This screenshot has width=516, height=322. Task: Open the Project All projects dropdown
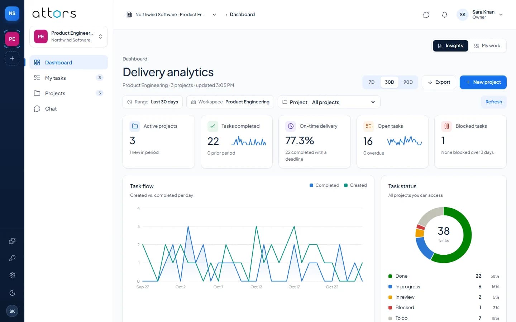point(329,102)
